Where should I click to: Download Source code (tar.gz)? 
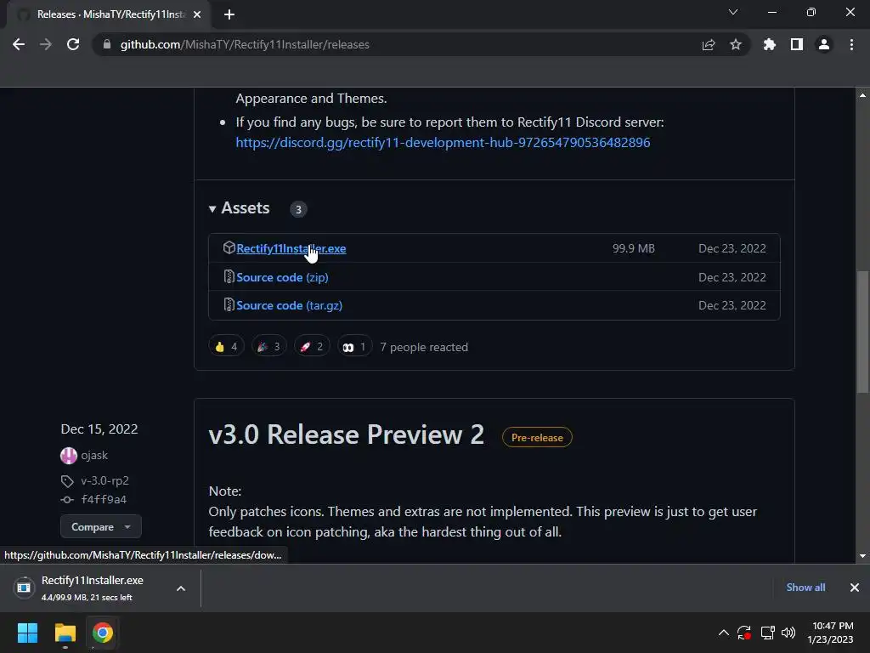(x=289, y=305)
